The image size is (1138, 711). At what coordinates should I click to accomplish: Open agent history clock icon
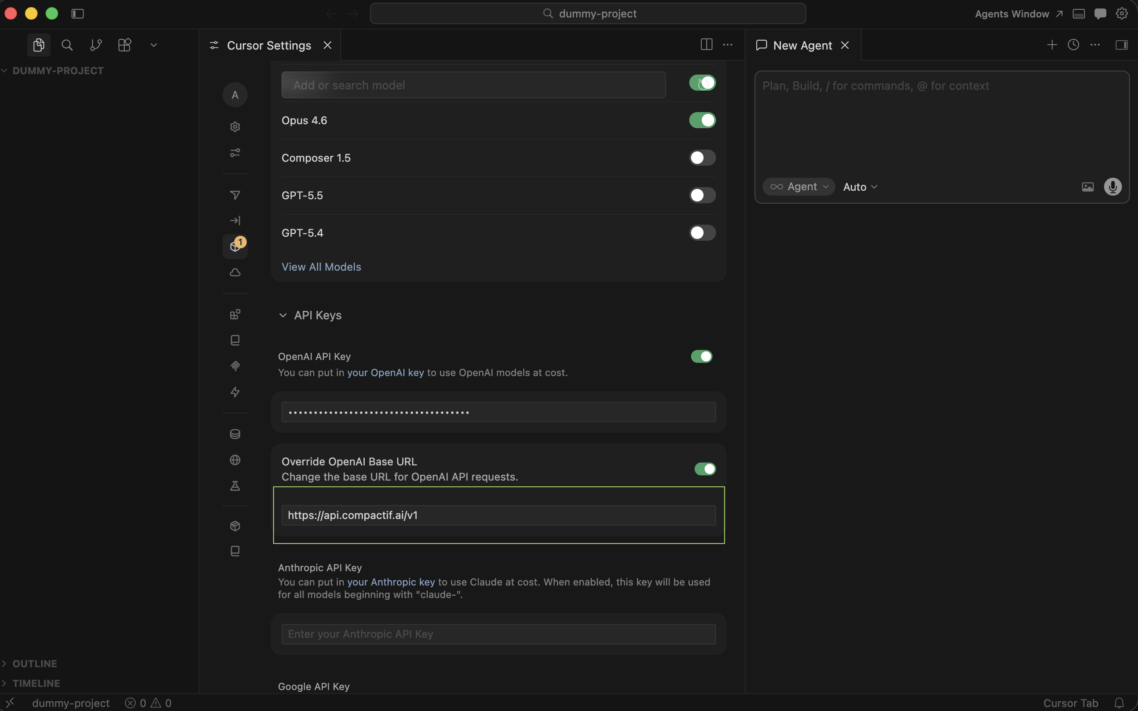point(1074,45)
